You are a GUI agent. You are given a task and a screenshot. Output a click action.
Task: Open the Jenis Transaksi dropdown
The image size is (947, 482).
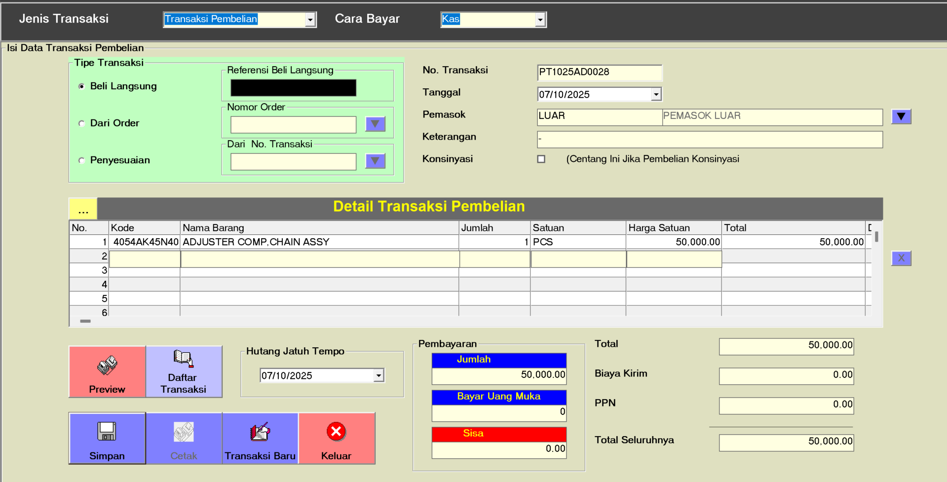click(310, 20)
